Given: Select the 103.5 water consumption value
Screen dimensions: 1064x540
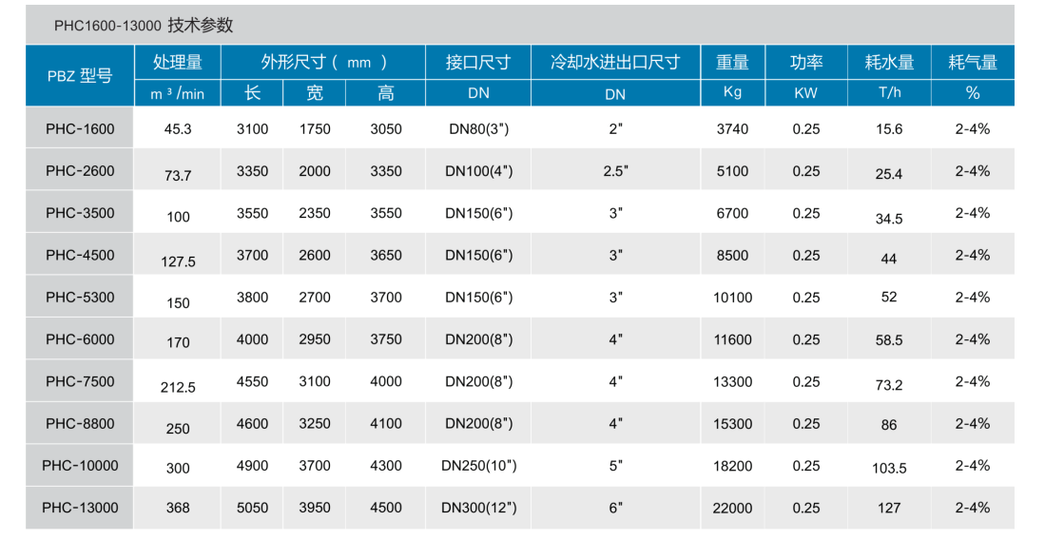Looking at the screenshot, I should (x=889, y=468).
